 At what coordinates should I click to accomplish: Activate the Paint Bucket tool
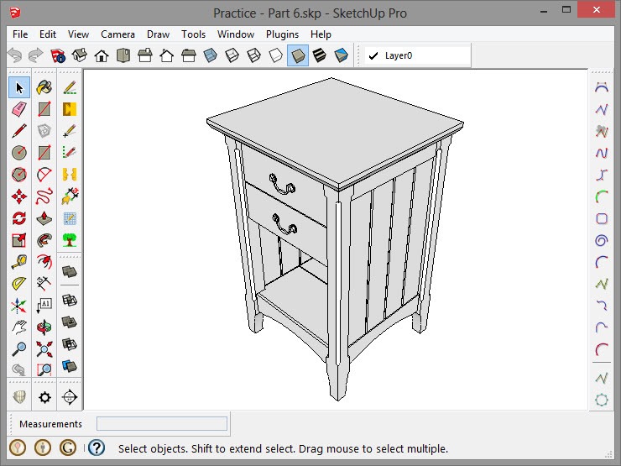44,87
